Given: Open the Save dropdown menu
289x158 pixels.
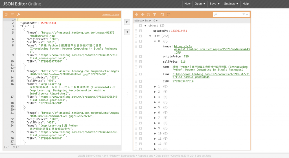Looking at the screenshot, I should point(214,4).
